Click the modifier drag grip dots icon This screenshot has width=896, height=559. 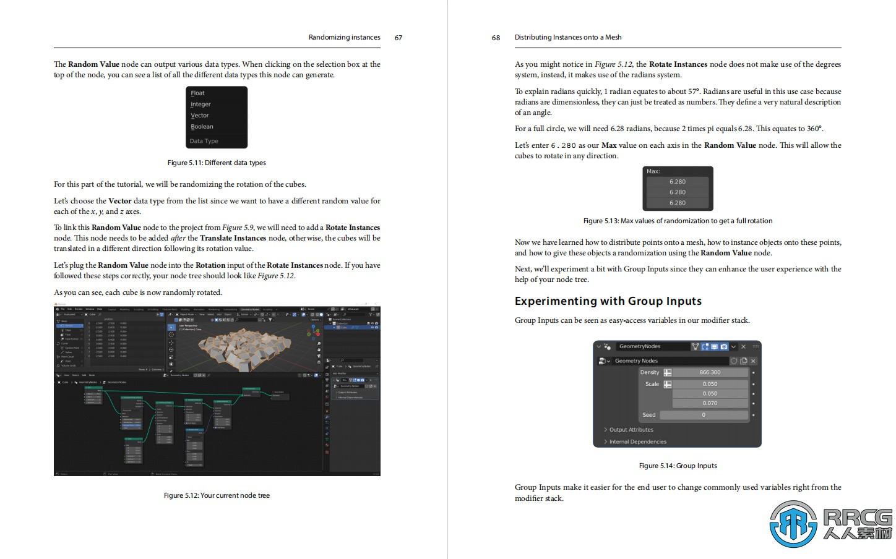pos(755,346)
